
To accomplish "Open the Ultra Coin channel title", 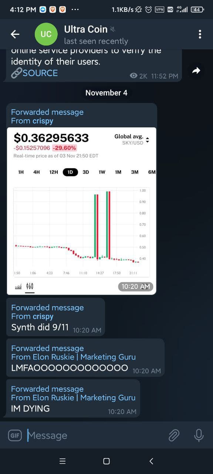I will click(x=86, y=29).
